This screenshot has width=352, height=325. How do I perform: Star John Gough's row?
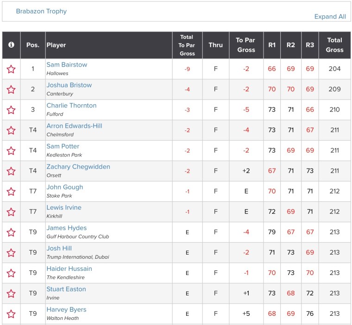pyautogui.click(x=11, y=191)
